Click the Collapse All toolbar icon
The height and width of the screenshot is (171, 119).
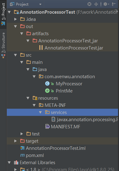(x=96, y=4)
